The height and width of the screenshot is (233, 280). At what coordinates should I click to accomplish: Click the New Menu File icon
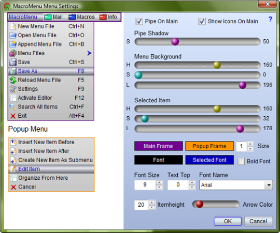13,26
